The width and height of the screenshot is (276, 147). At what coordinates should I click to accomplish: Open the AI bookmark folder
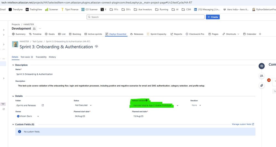175,9
